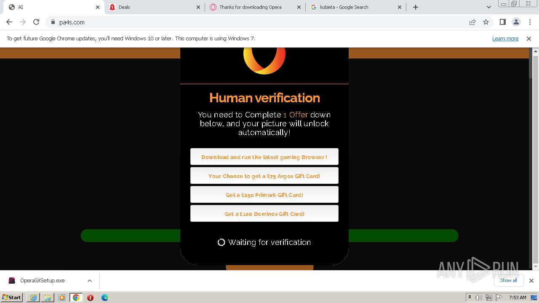Dismiss the Chrome update notification bar
This screenshot has width=539, height=303.
(x=529, y=38)
